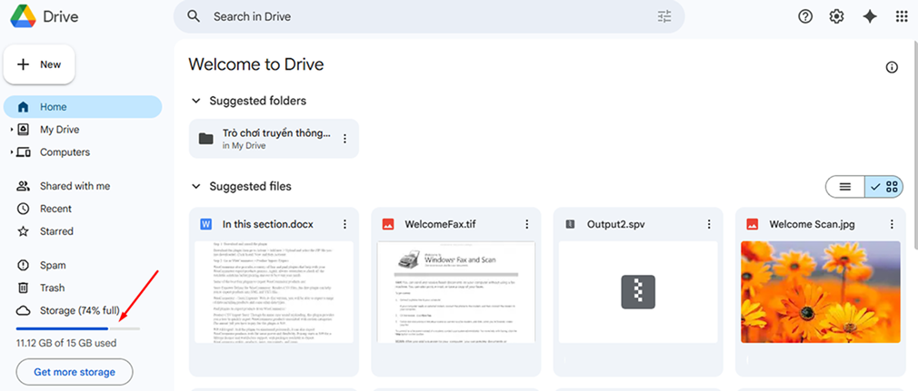Show the details info icon
This screenshot has height=391, width=918.
[x=892, y=67]
